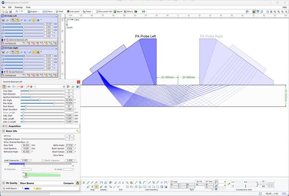Click the Save icon in top toolbar
This screenshot has width=289, height=196.
point(11,11)
